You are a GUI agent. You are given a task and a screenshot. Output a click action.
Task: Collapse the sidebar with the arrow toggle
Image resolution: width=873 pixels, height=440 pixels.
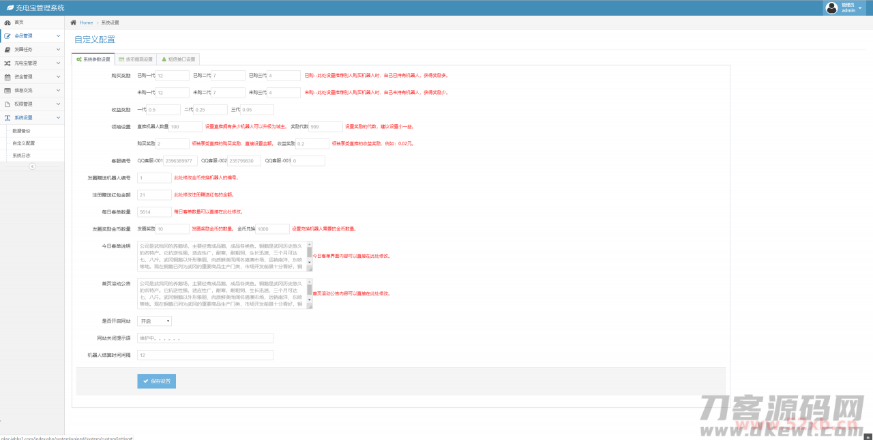(32, 166)
